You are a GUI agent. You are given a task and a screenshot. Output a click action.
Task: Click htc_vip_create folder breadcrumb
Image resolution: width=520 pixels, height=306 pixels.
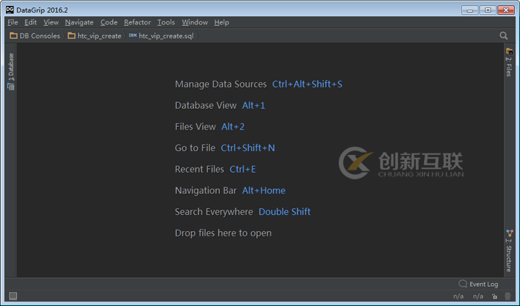94,36
